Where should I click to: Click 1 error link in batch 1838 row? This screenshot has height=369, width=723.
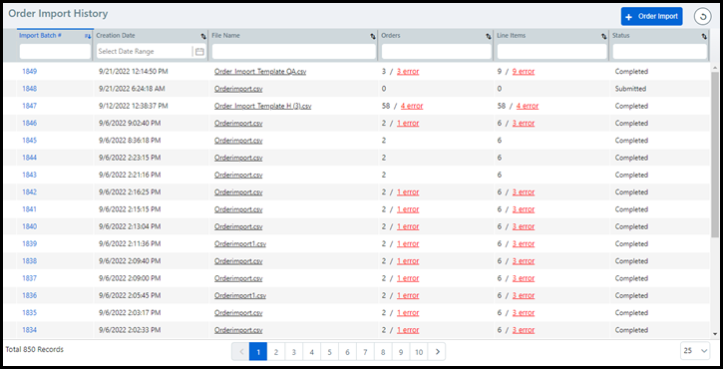click(x=408, y=261)
